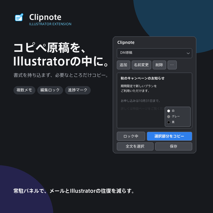Click the white color dot
The width and height of the screenshot is (213, 213).
(x=169, y=111)
